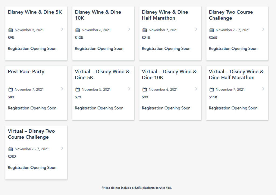276x196 pixels.
Task: Expand Disney Wine & Dine 5K card chevron
Action: click(x=62, y=29)
